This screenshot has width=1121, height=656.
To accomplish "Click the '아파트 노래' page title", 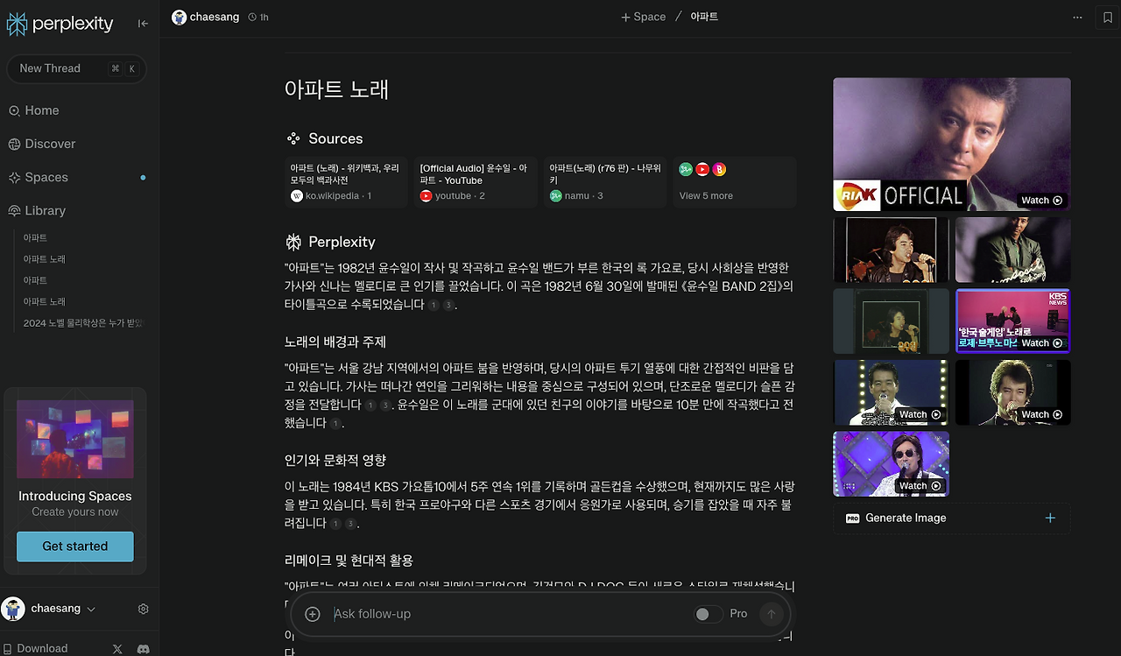I will tap(336, 89).
